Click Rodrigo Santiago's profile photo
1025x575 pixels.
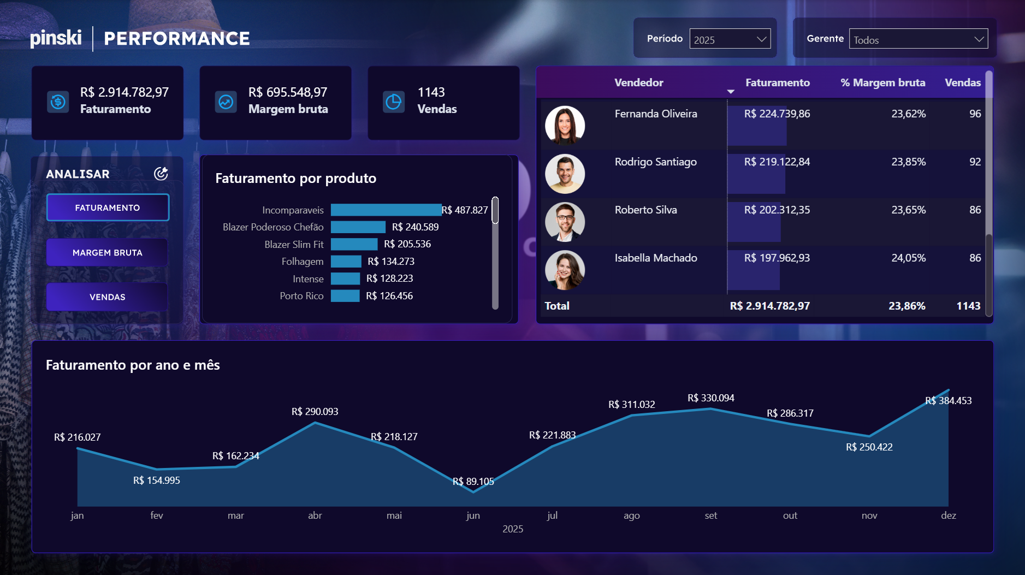[565, 173]
